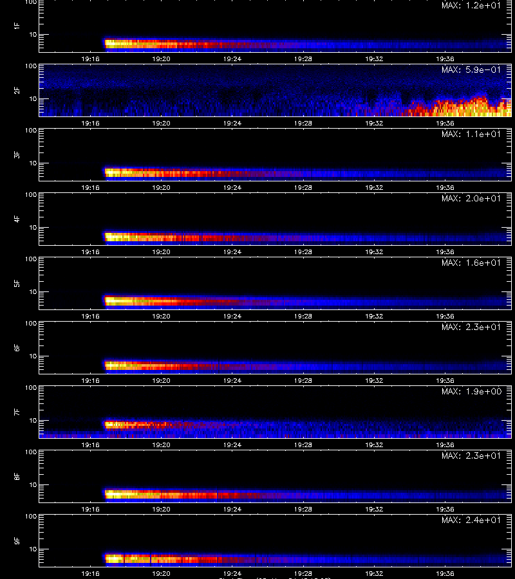515x579 pixels.
Task: Click the 19:32 time label under panel 5F
Action: [x=374, y=316]
